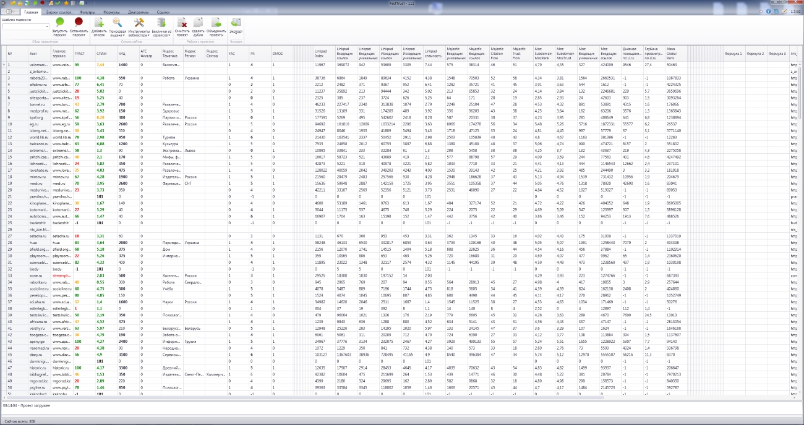The image size is (804, 425).
Task: Select table row number 1
Action: [x=17, y=65]
